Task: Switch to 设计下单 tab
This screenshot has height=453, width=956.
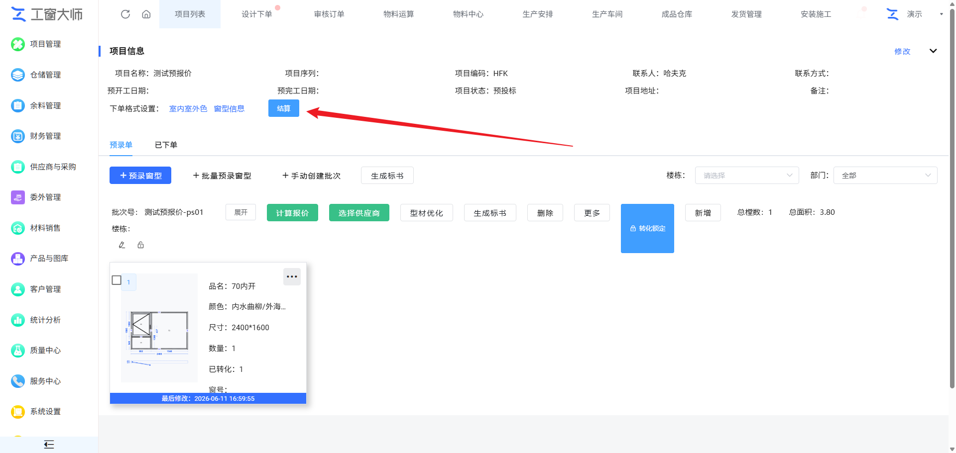Action: click(x=257, y=14)
